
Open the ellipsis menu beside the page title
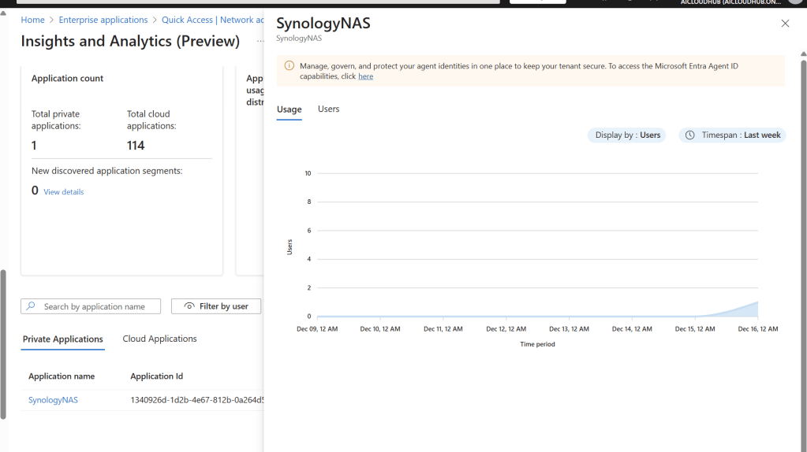pyautogui.click(x=260, y=42)
